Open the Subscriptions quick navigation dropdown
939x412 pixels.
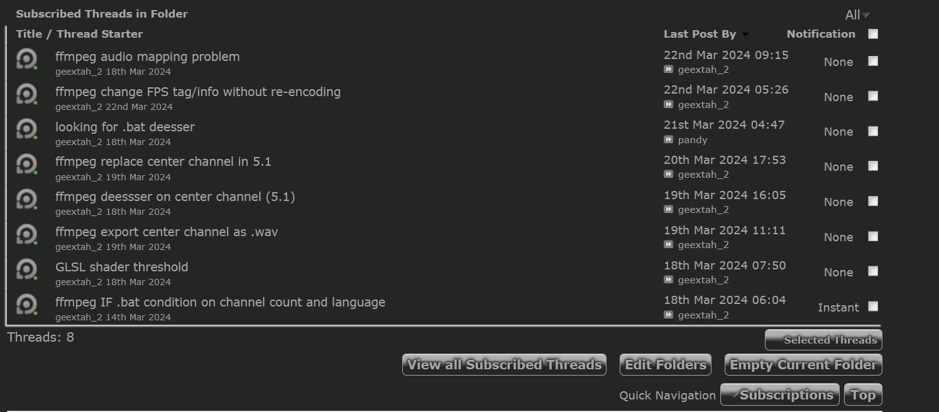click(x=780, y=395)
